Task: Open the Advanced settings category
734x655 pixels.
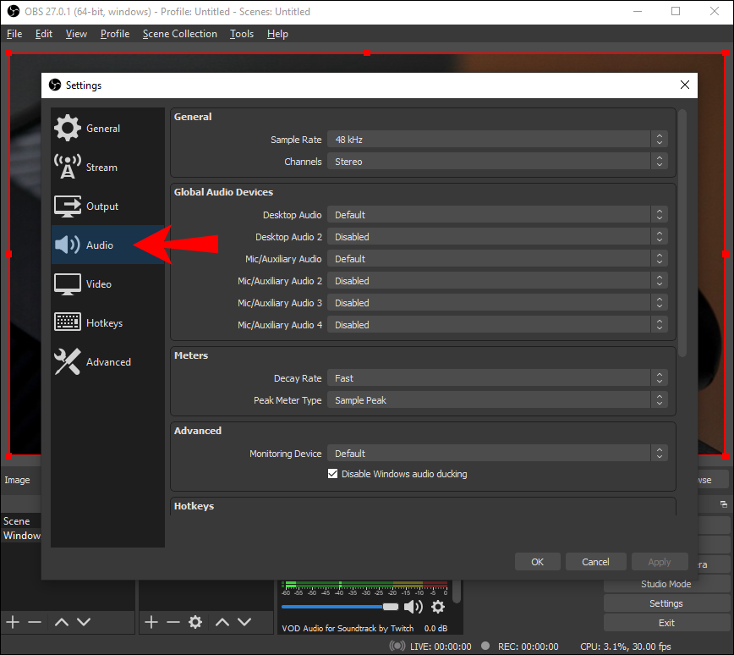Action: (107, 361)
